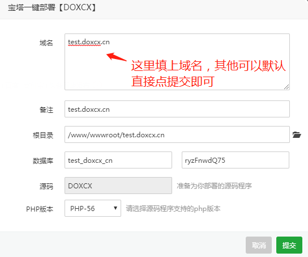Click the database password field ryzFnwdQ75

(236, 160)
